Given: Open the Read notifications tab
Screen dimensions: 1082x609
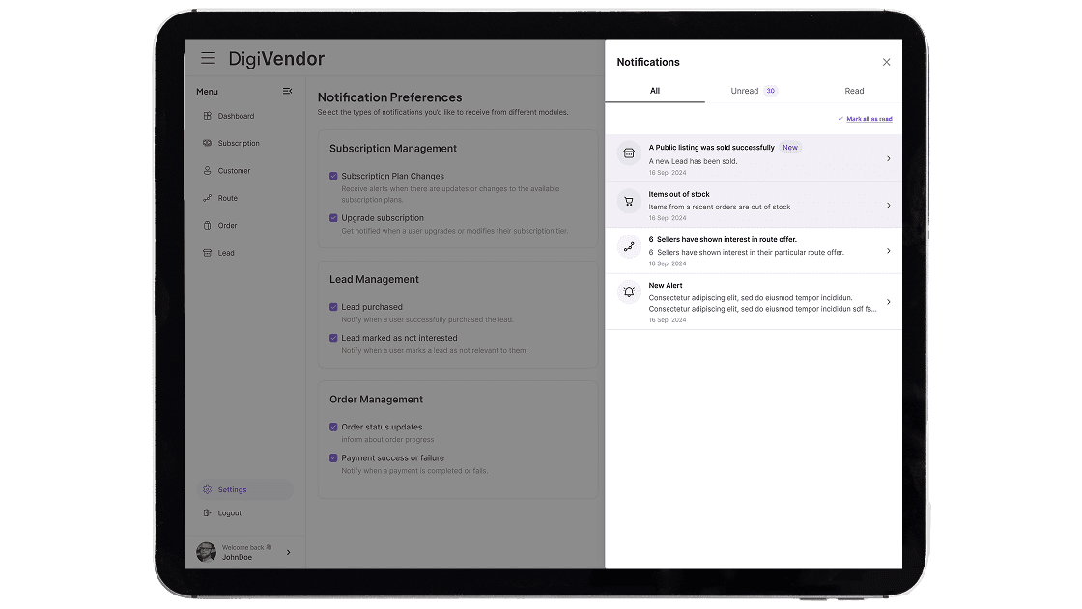Looking at the screenshot, I should (854, 90).
